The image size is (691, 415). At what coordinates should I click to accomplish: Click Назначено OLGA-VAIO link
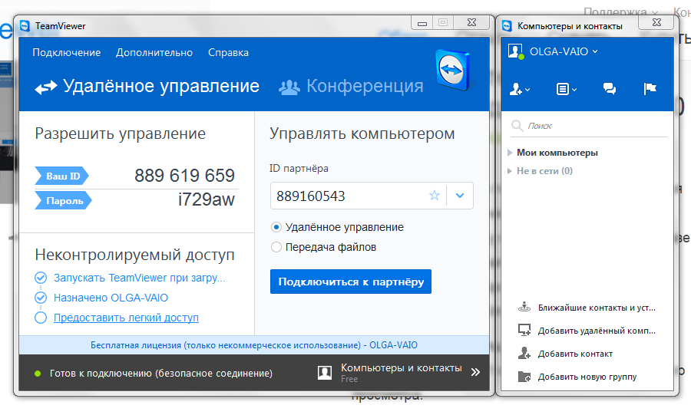[111, 298]
